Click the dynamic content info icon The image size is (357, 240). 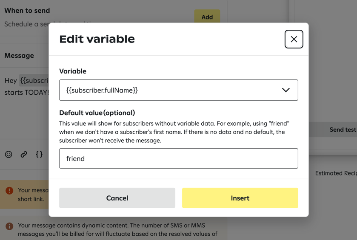[x=9, y=226]
